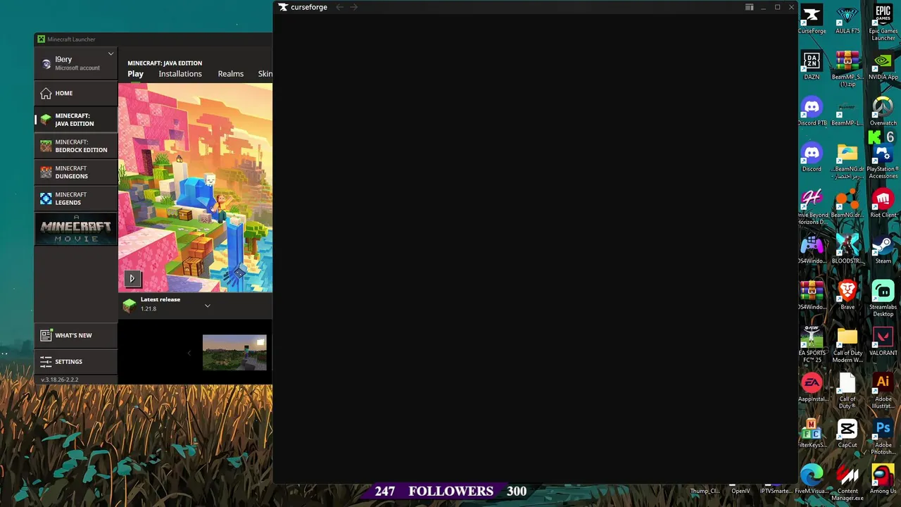Viewport: 901px width, 507px height.
Task: Close the CurseForge window
Action: click(x=791, y=7)
